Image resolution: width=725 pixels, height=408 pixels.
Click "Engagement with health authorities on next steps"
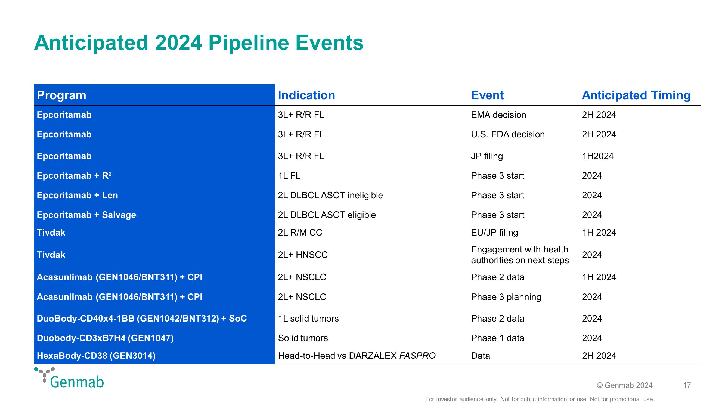click(x=520, y=255)
